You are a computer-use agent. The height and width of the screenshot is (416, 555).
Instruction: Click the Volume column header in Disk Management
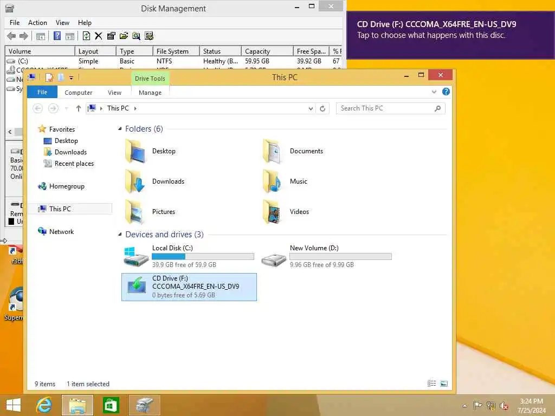pyautogui.click(x=40, y=51)
